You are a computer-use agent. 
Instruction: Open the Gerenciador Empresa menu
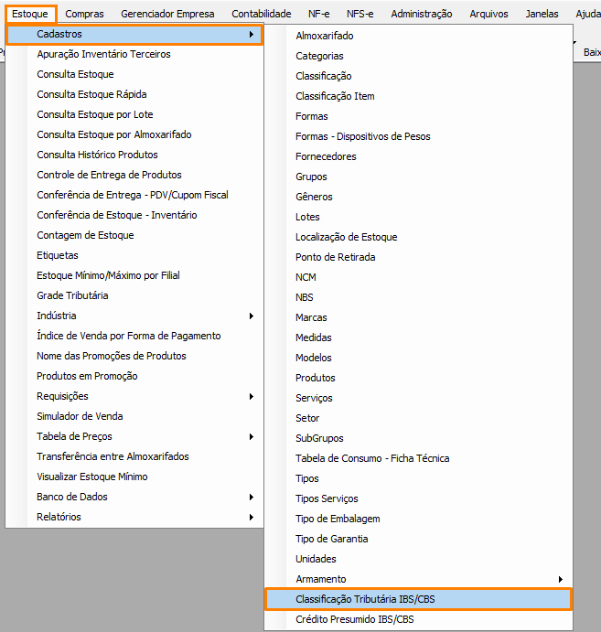167,14
